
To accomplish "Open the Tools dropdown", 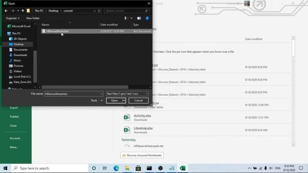I will pyautogui.click(x=97, y=100).
